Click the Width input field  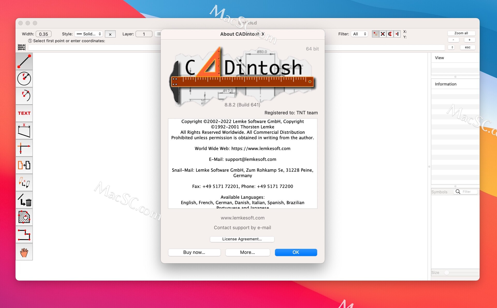[43, 34]
